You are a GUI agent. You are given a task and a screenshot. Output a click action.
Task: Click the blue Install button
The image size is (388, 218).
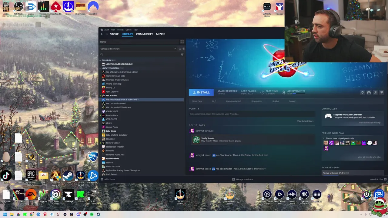(x=201, y=92)
